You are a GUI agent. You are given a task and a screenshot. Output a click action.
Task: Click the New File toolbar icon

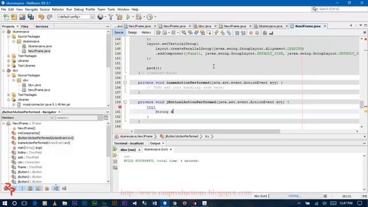pos(6,17)
